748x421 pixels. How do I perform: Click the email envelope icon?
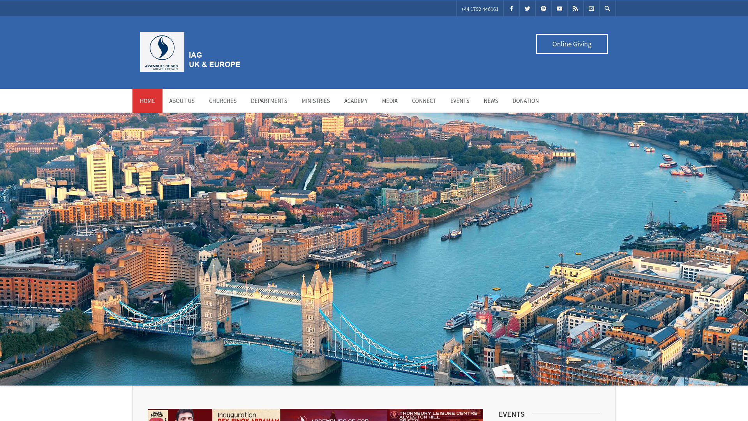click(x=591, y=9)
